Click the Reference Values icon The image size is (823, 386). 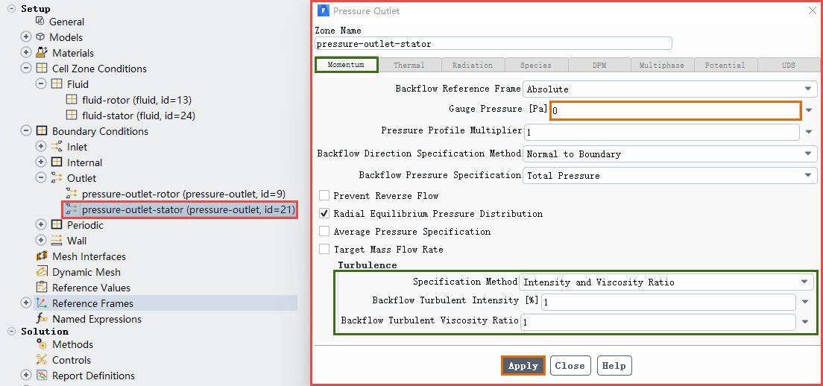pyautogui.click(x=42, y=288)
